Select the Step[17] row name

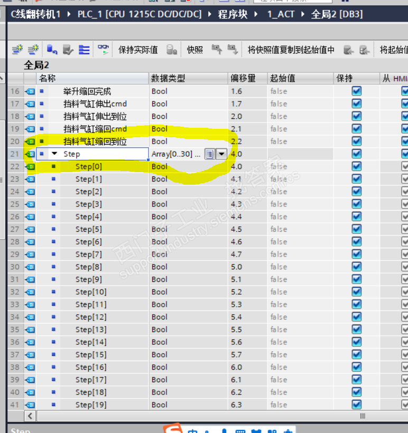[x=91, y=380]
